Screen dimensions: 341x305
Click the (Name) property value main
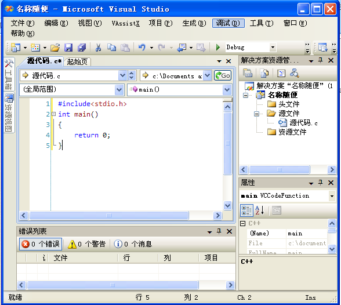pos(307,234)
